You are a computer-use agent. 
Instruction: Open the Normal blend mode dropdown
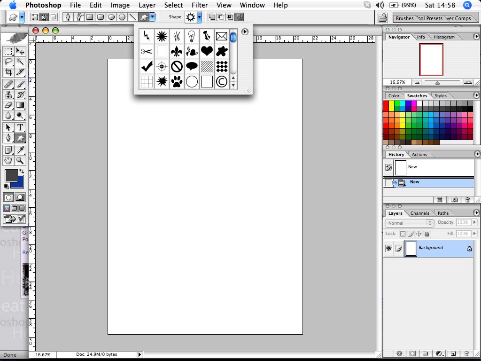(x=410, y=223)
